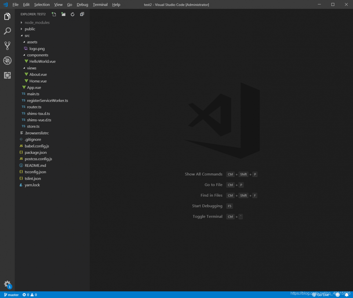Open the Manage gear menu

(7, 284)
